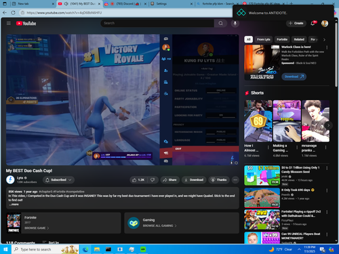Switch to the Discord browser tab
Image resolution: width=339 pixels, height=254 pixels.
[x=125, y=4]
